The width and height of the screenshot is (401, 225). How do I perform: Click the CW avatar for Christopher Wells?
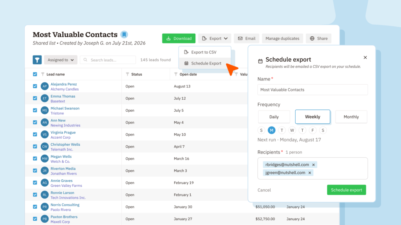coord(45,146)
